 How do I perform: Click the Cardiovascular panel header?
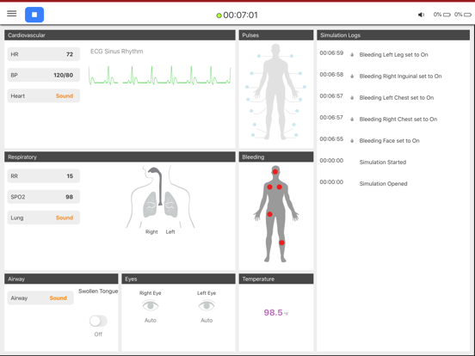point(120,35)
